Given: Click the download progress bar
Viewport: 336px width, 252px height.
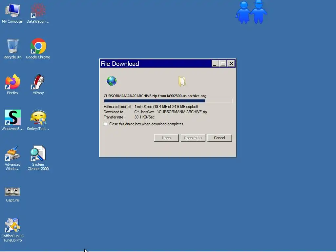Looking at the screenshot, I should (168, 101).
